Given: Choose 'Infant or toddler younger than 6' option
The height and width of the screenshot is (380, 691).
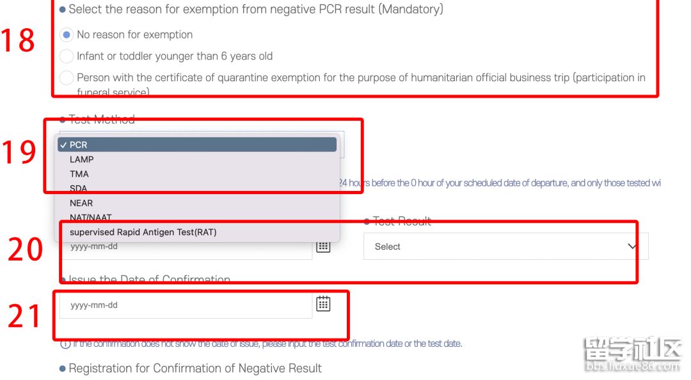Looking at the screenshot, I should click(x=67, y=56).
